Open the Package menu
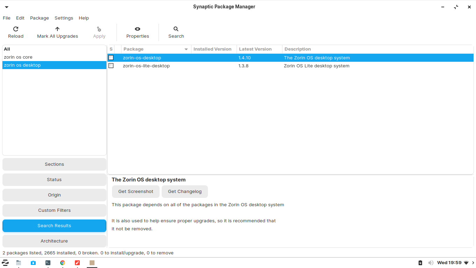This screenshot has width=476, height=268. coord(40,18)
